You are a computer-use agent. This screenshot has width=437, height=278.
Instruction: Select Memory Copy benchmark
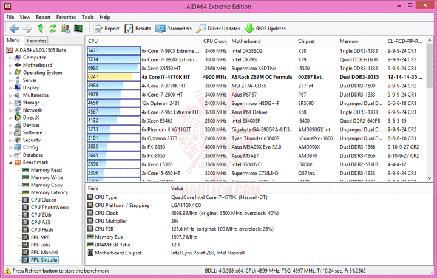click(47, 185)
